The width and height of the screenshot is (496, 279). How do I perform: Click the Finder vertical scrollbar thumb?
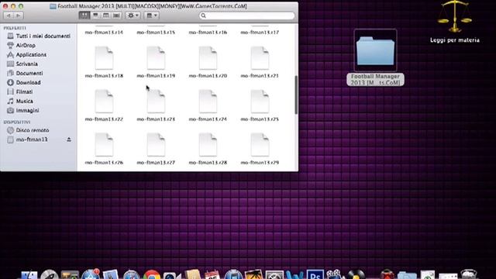click(296, 95)
